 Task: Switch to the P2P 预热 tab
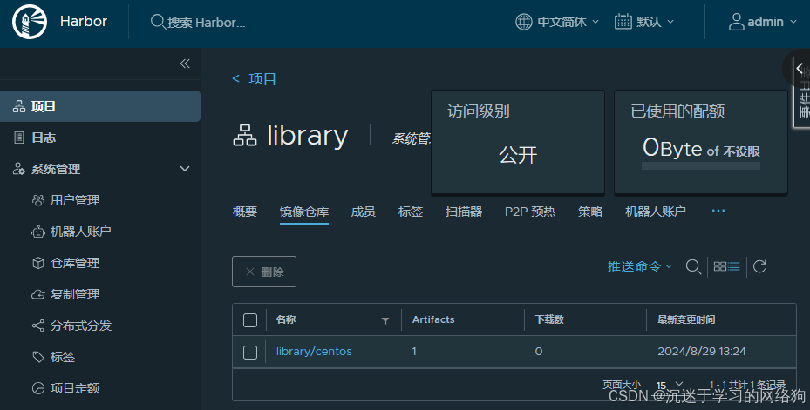coord(530,212)
